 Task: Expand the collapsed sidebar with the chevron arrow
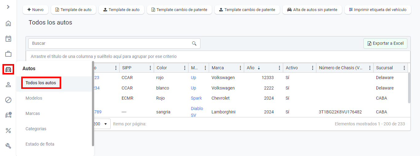coord(8,7)
